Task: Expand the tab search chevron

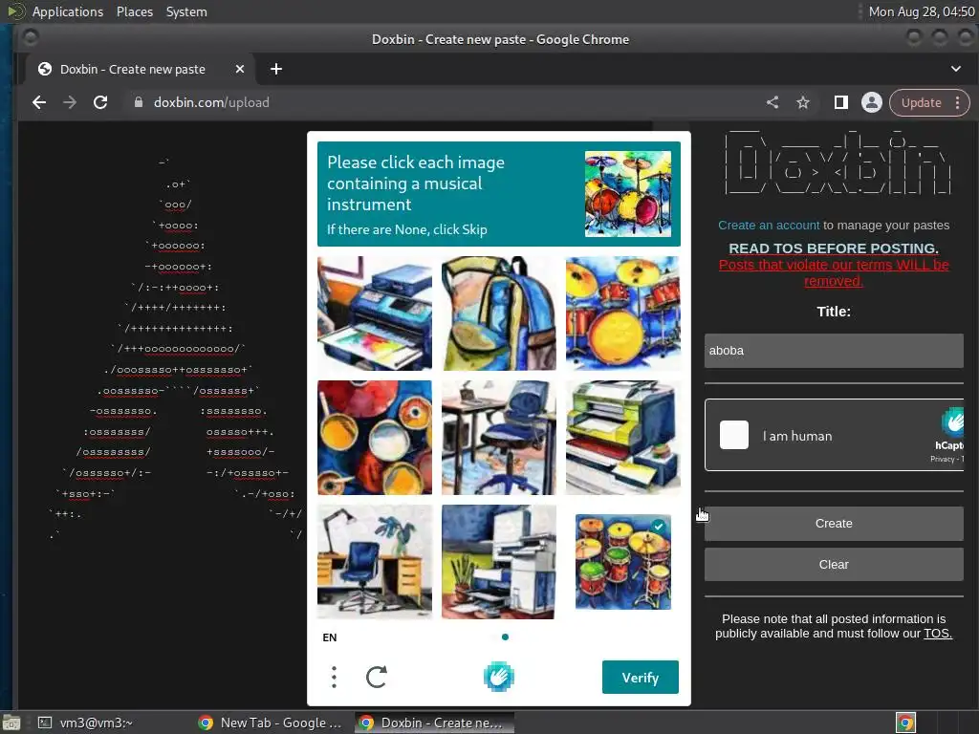Action: (956, 69)
